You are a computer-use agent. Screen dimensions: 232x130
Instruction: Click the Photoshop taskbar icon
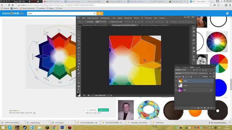[x=62, y=127]
